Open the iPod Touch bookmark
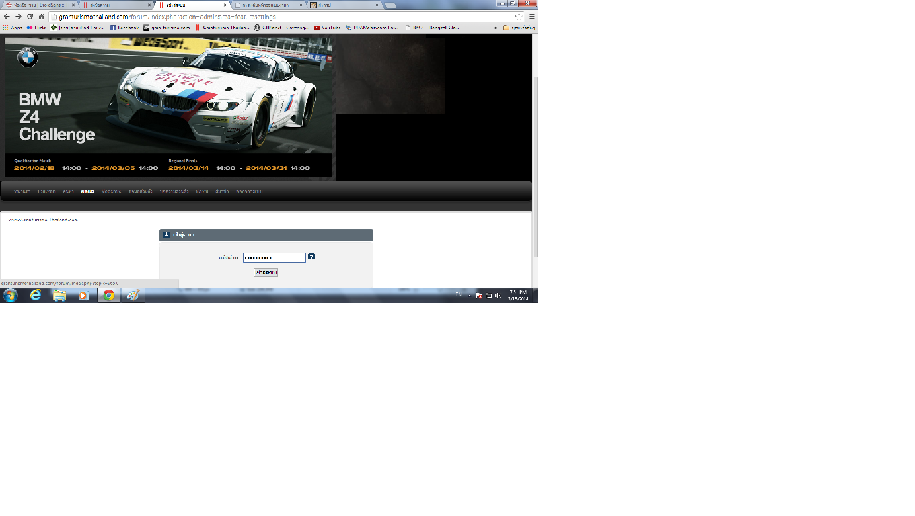Image resolution: width=915 pixels, height=516 pixels. pos(77,28)
